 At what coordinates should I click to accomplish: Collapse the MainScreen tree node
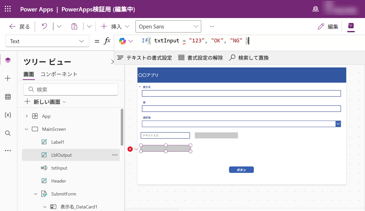pos(26,129)
